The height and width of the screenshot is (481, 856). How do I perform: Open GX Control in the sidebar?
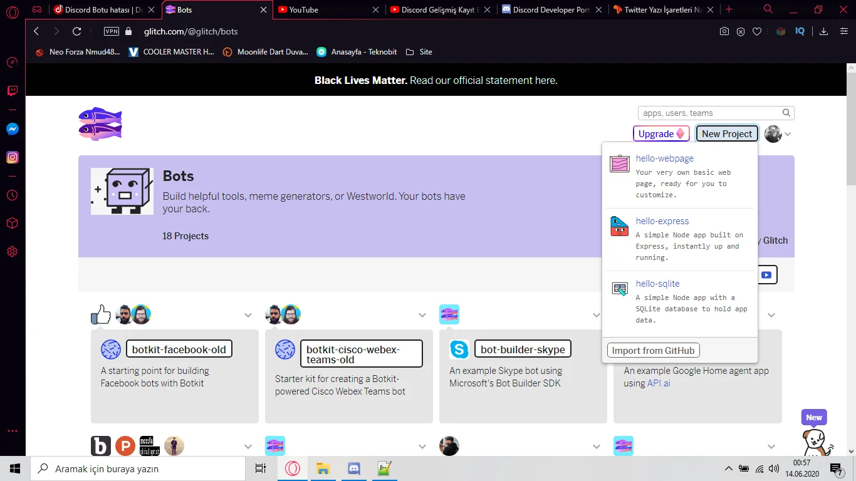point(13,63)
